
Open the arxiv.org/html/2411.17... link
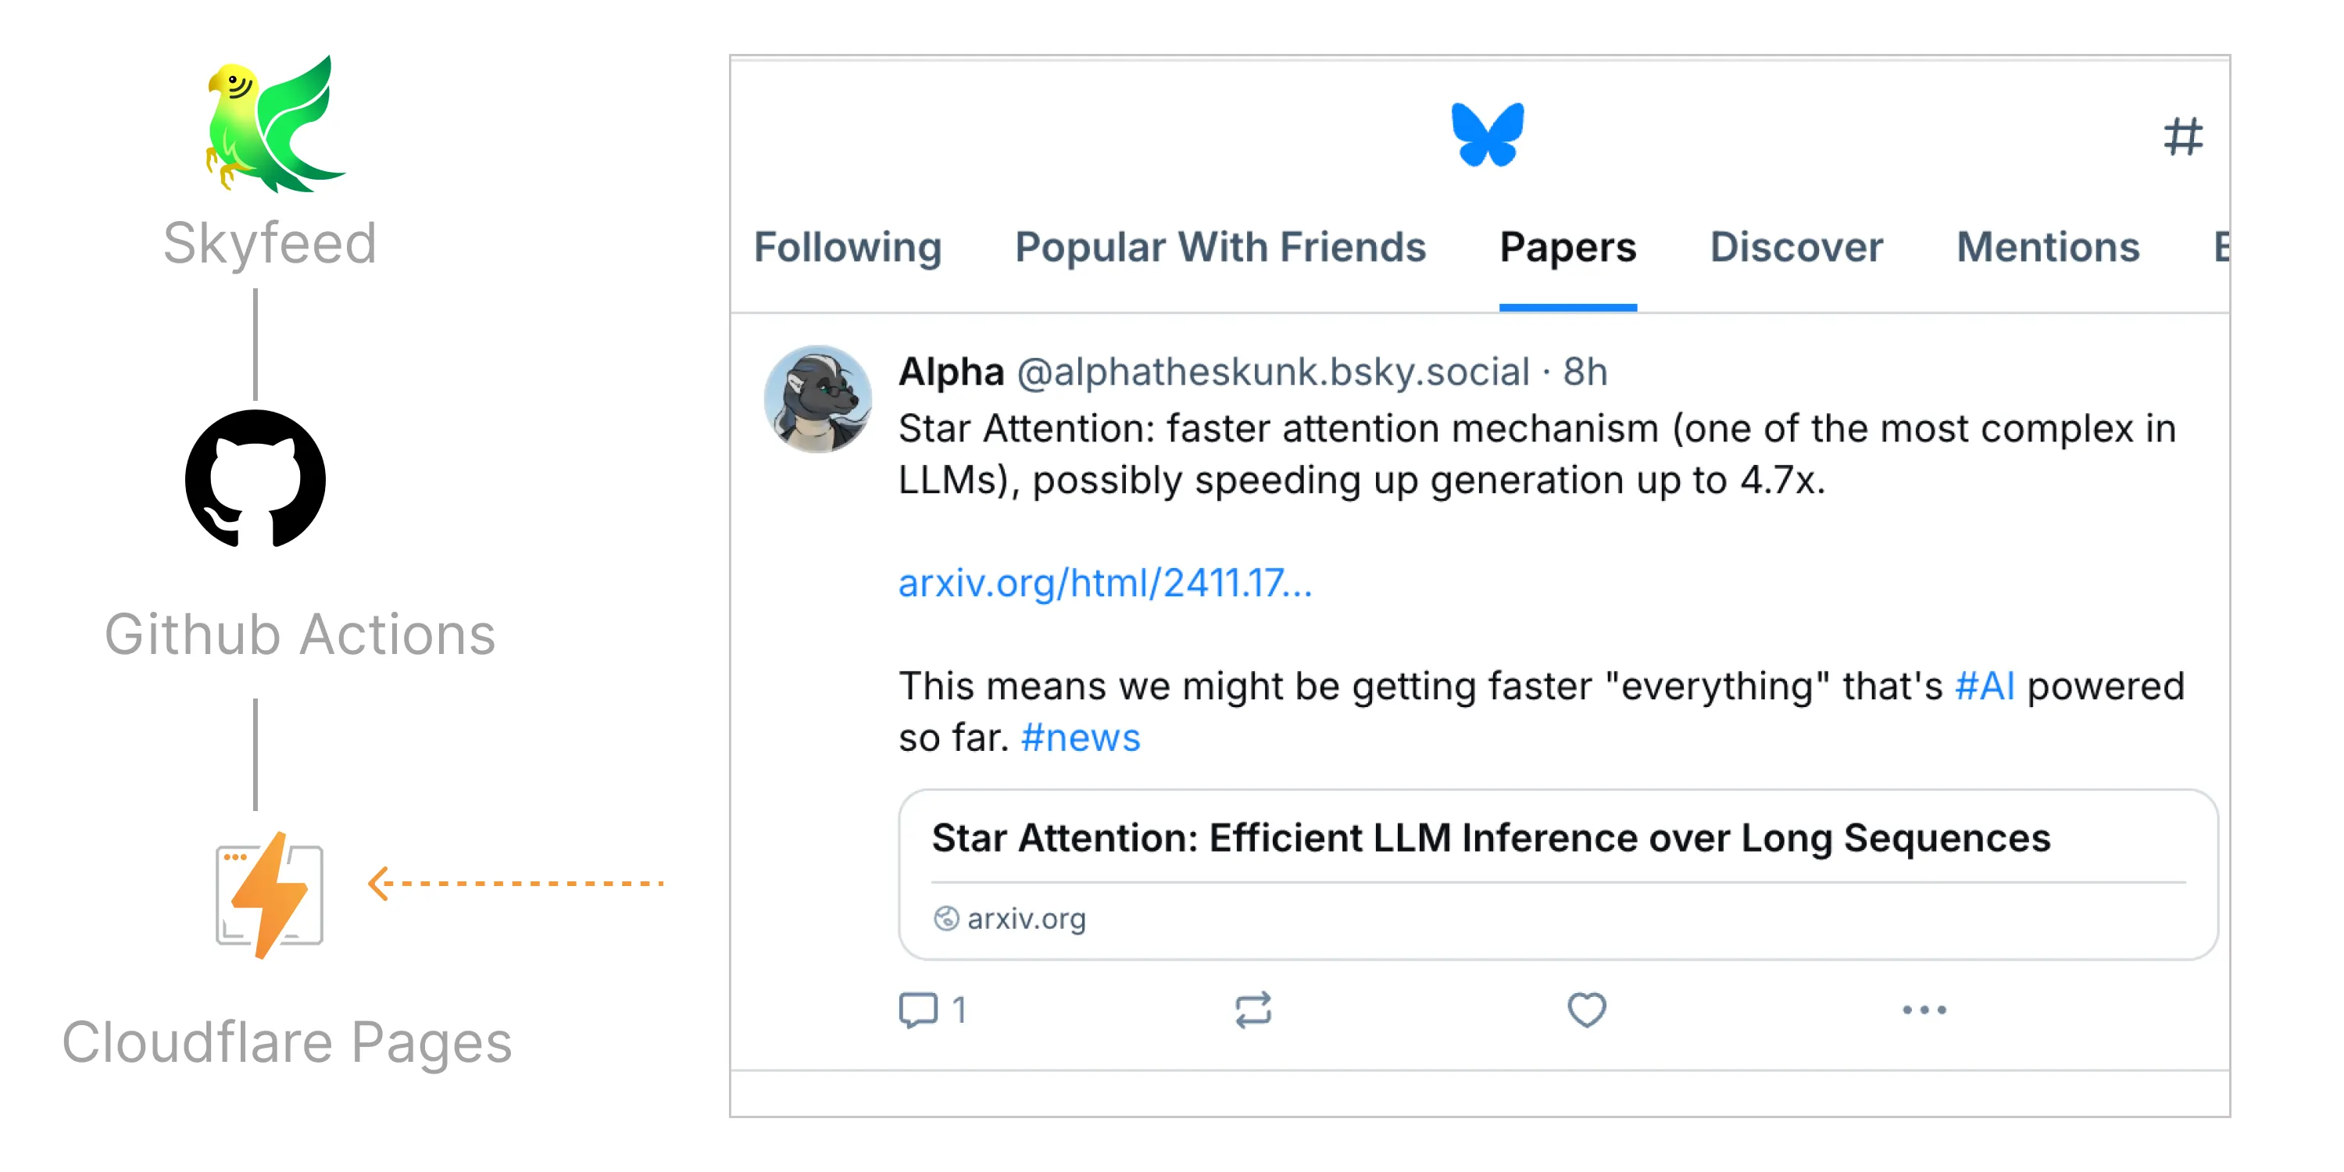tap(1105, 584)
